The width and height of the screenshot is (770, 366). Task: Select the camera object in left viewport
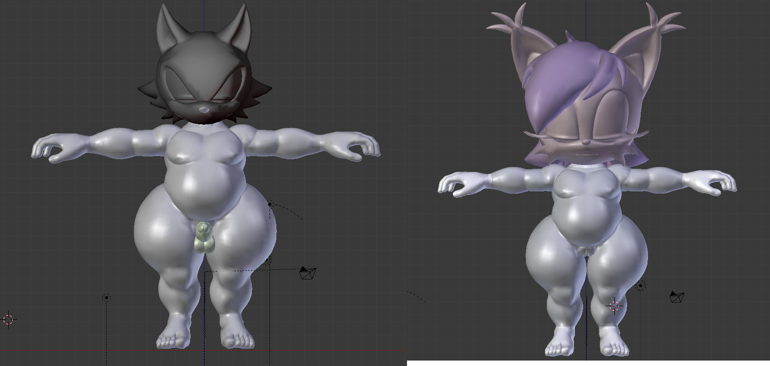tap(308, 273)
